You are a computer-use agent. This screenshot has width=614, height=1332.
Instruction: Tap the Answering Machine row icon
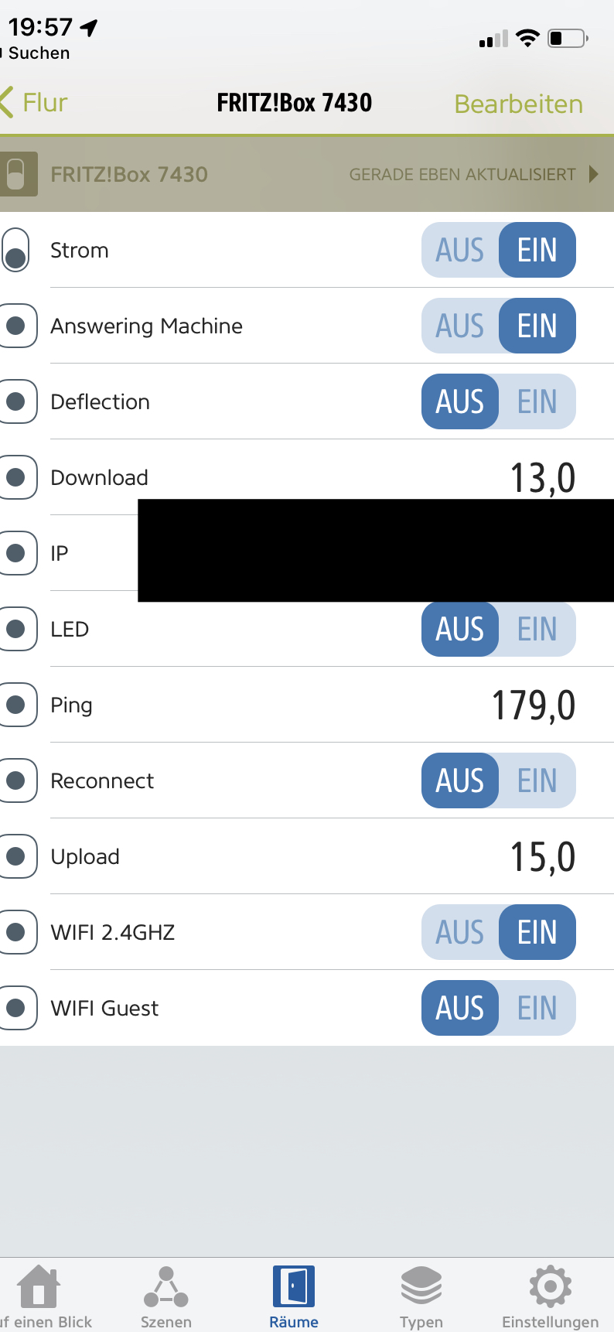pyautogui.click(x=17, y=326)
